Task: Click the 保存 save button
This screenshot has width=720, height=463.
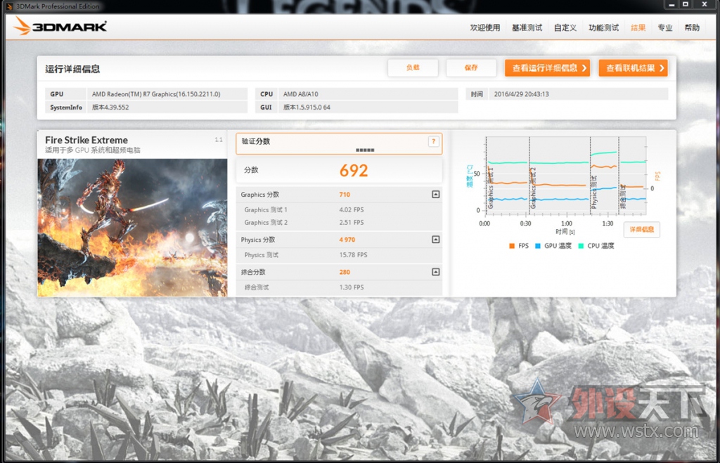Action: [471, 68]
